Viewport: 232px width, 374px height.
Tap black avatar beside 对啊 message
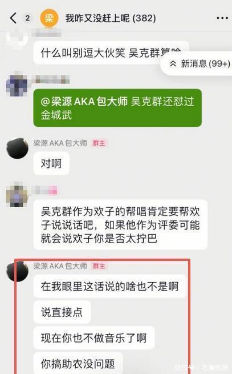click(18, 148)
